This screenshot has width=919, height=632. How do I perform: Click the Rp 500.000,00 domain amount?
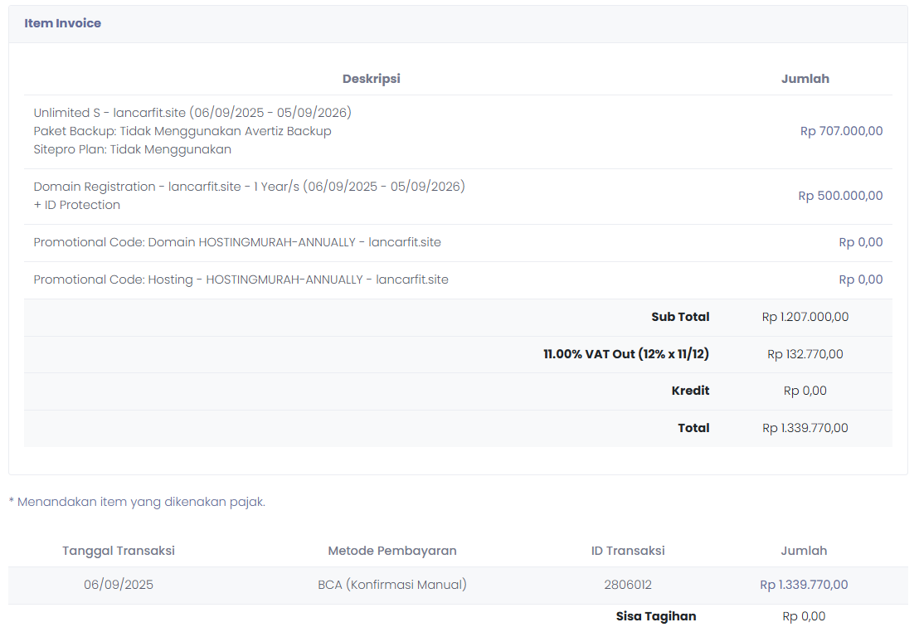point(840,196)
